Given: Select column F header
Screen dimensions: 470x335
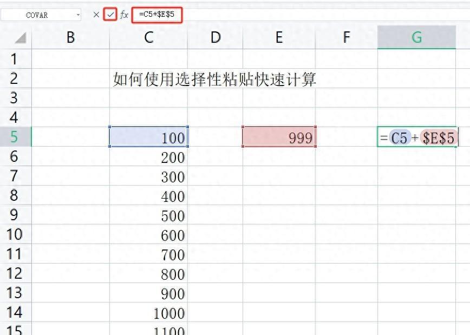Looking at the screenshot, I should (347, 37).
